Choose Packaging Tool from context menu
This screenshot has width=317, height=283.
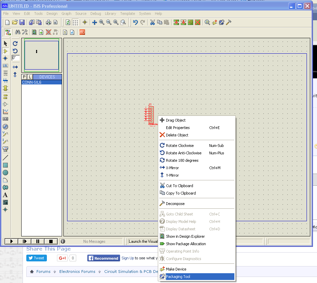coord(197,277)
